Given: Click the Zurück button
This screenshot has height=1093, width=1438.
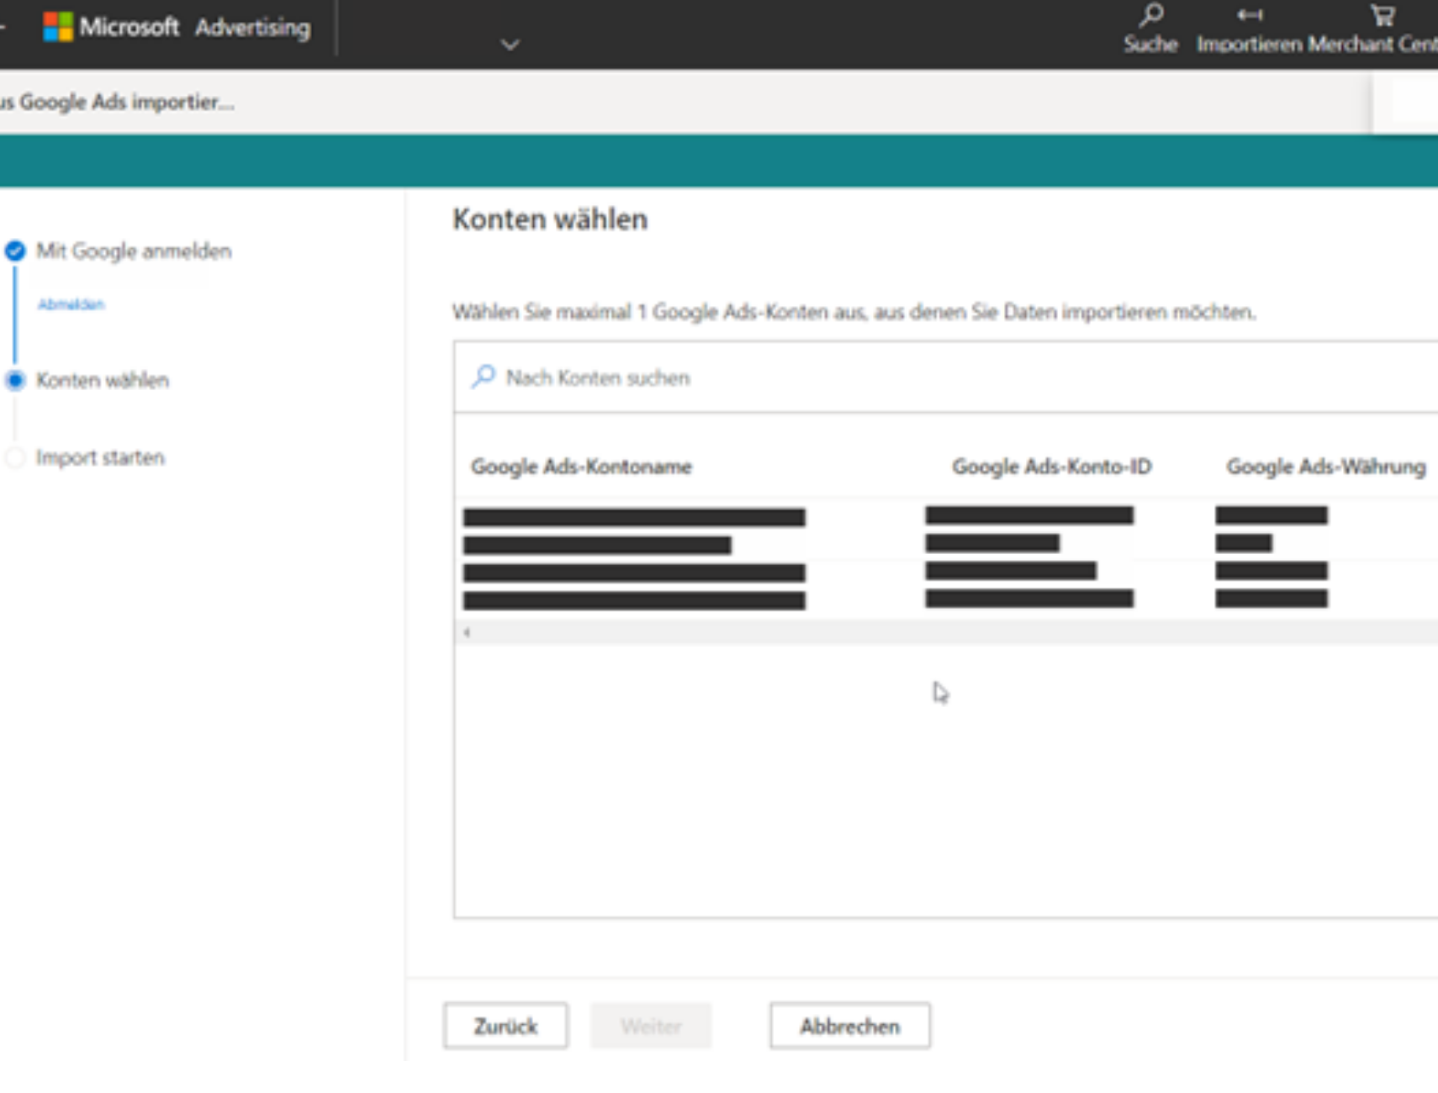Looking at the screenshot, I should 505,1026.
